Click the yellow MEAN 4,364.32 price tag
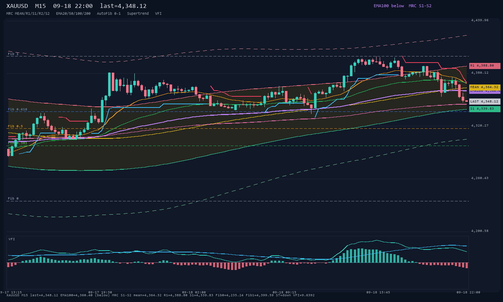 click(x=485, y=87)
